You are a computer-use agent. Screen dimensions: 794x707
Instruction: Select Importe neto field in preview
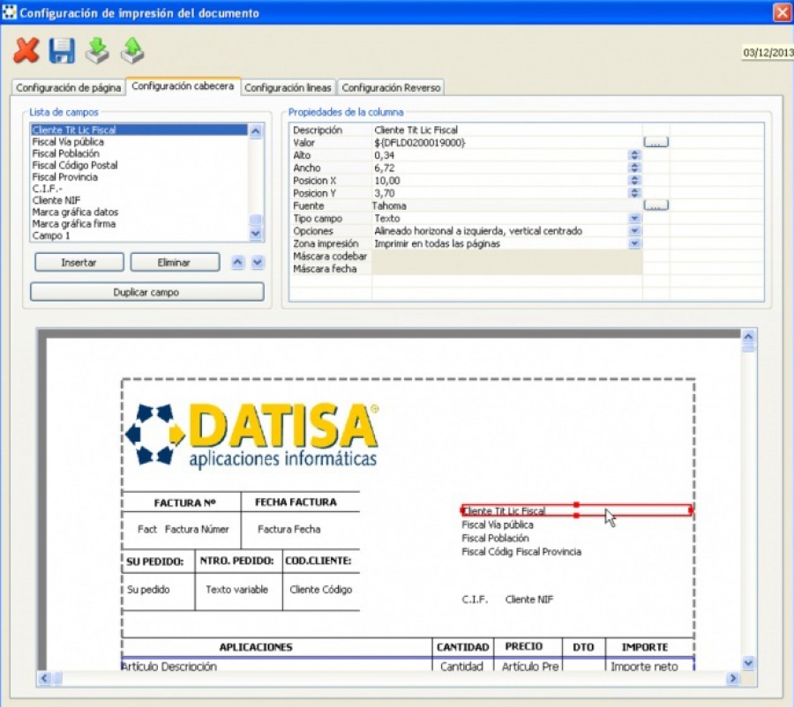[x=644, y=666]
